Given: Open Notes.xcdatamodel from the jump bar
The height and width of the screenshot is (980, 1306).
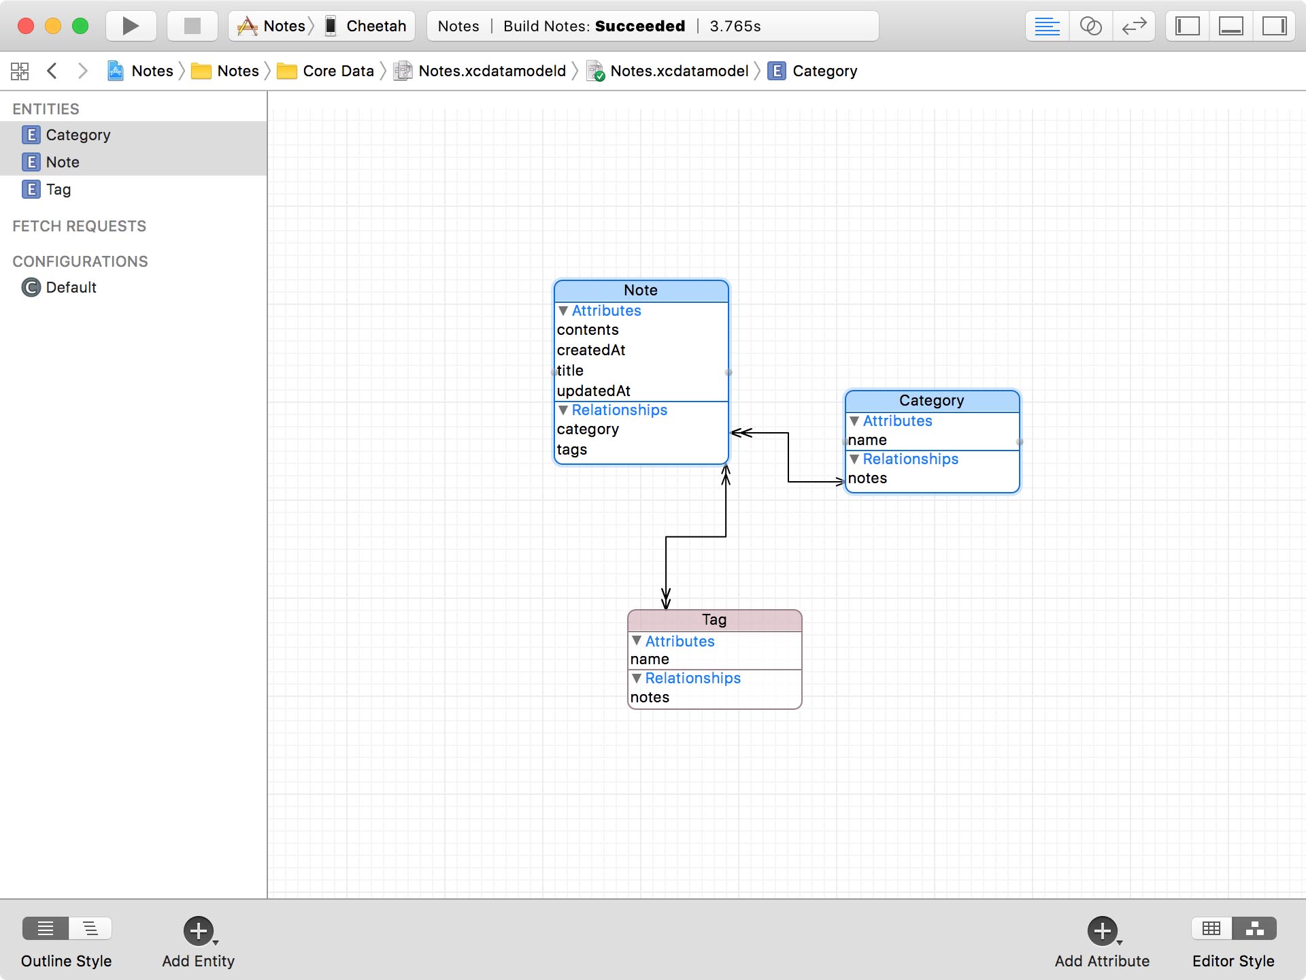Looking at the screenshot, I should [x=677, y=70].
